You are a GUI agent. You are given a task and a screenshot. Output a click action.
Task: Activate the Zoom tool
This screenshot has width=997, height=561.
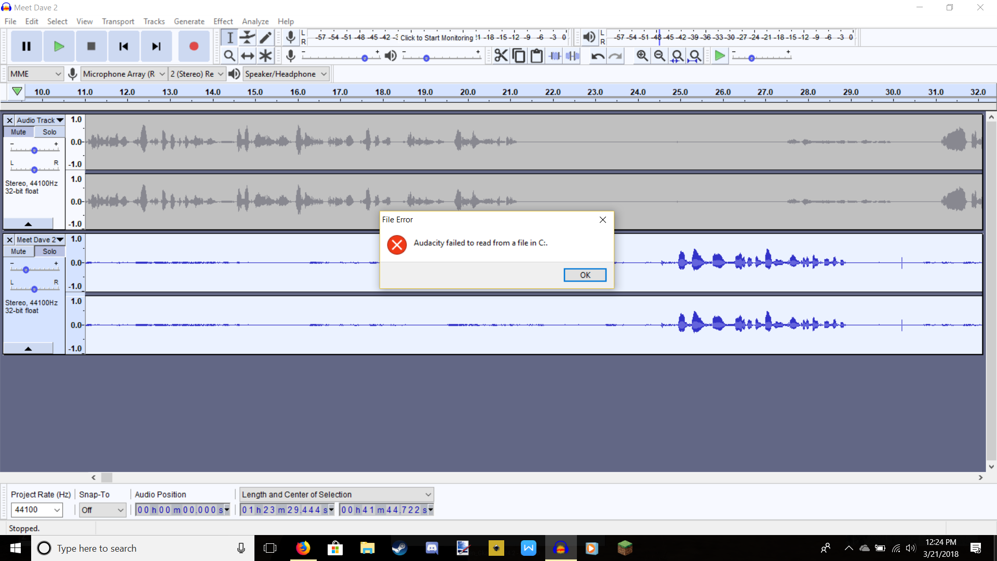[x=230, y=56]
